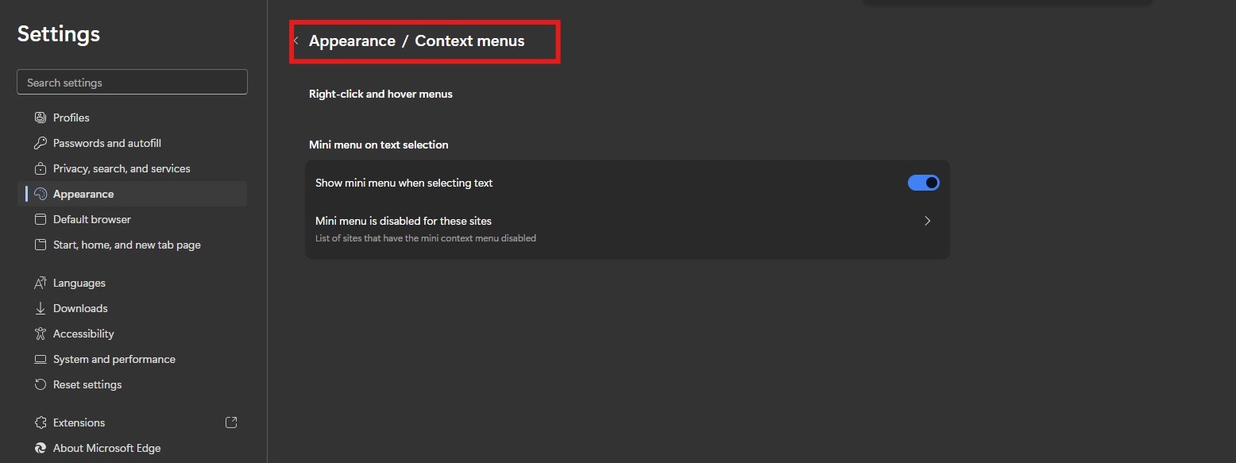Click the external link icon beside Extensions
This screenshot has height=463, width=1236.
(x=231, y=422)
